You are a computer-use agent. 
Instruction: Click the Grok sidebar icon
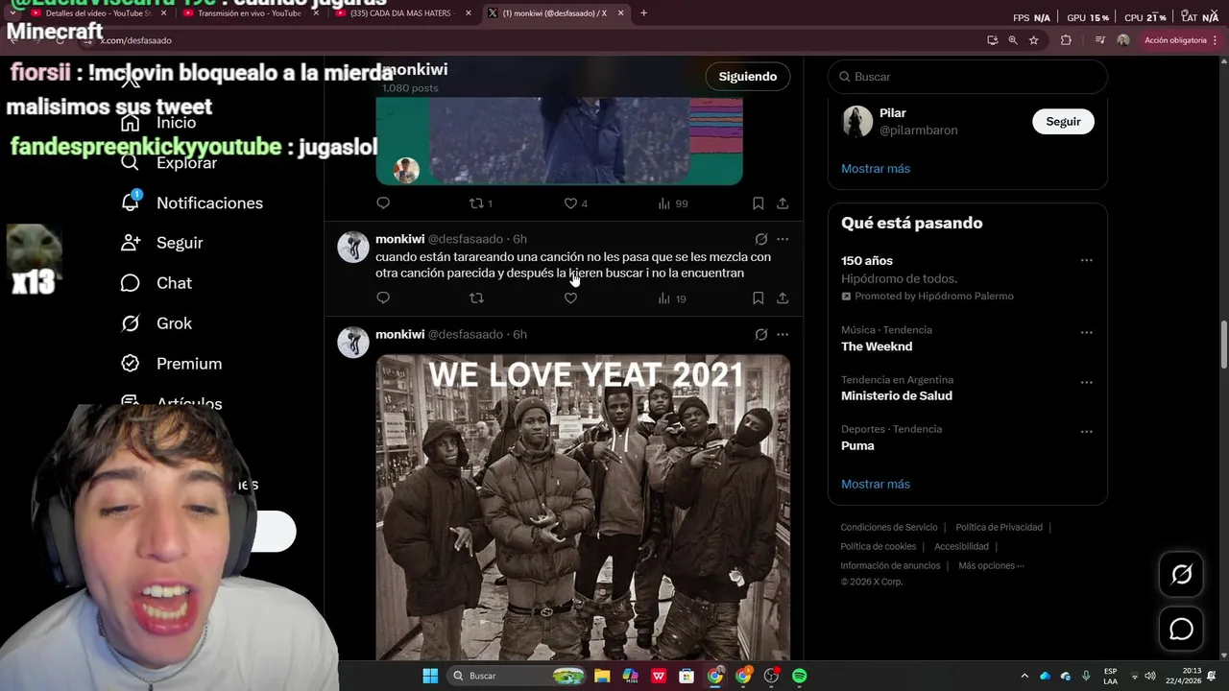coord(131,323)
